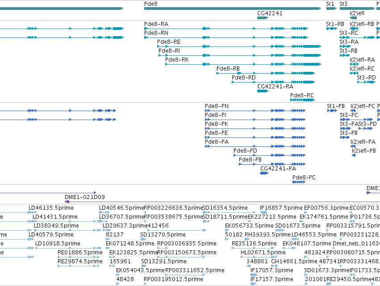Click the St1-PB protein label
Image resolution: width=380 pixels, height=286 pixels.
tap(336, 106)
